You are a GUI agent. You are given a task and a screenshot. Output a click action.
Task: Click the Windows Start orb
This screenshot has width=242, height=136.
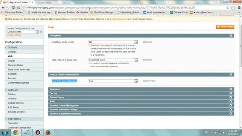[x=5, y=133]
